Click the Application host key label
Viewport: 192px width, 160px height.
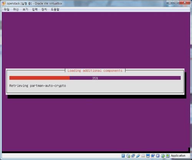(x=178, y=156)
